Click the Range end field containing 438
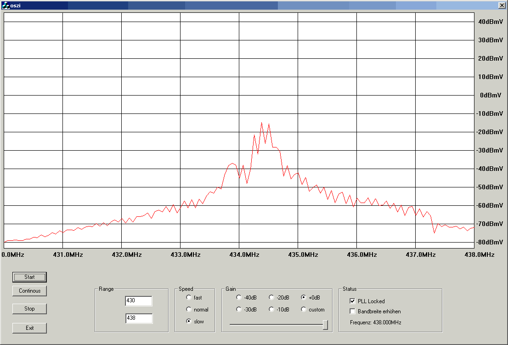This screenshot has height=345, width=508. click(139, 318)
